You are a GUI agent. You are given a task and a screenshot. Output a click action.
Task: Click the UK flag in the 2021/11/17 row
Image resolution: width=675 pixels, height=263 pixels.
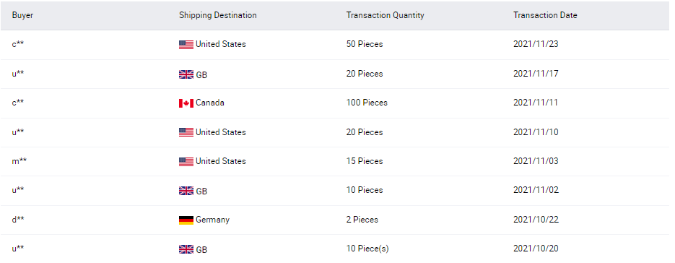pyautogui.click(x=186, y=74)
